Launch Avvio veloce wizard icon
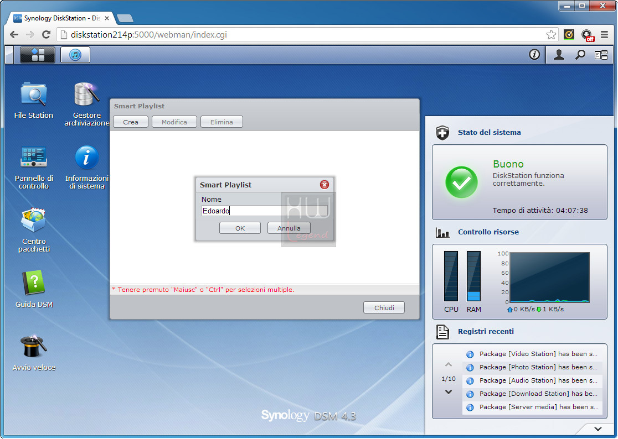Viewport: 618px width, 439px height. click(x=33, y=346)
